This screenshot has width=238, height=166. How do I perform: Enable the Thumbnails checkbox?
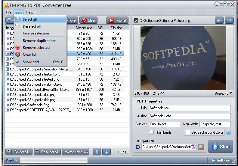click(151, 132)
